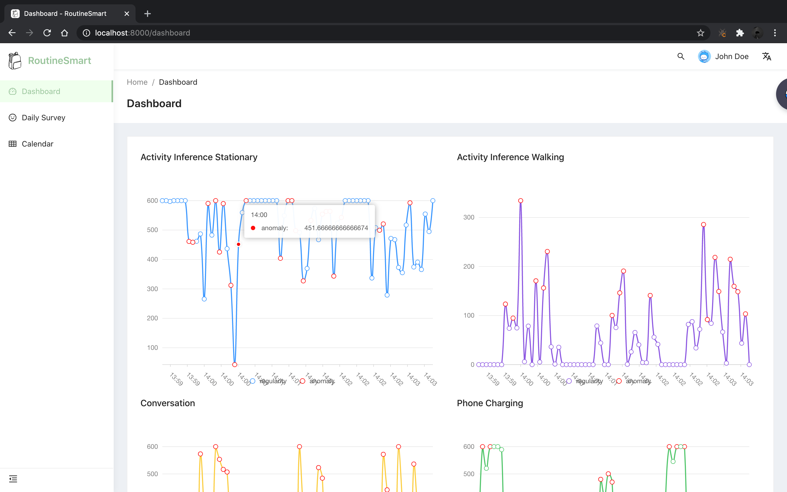The height and width of the screenshot is (492, 787).
Task: Select Daily Survey in the sidebar
Action: pyautogui.click(x=43, y=118)
